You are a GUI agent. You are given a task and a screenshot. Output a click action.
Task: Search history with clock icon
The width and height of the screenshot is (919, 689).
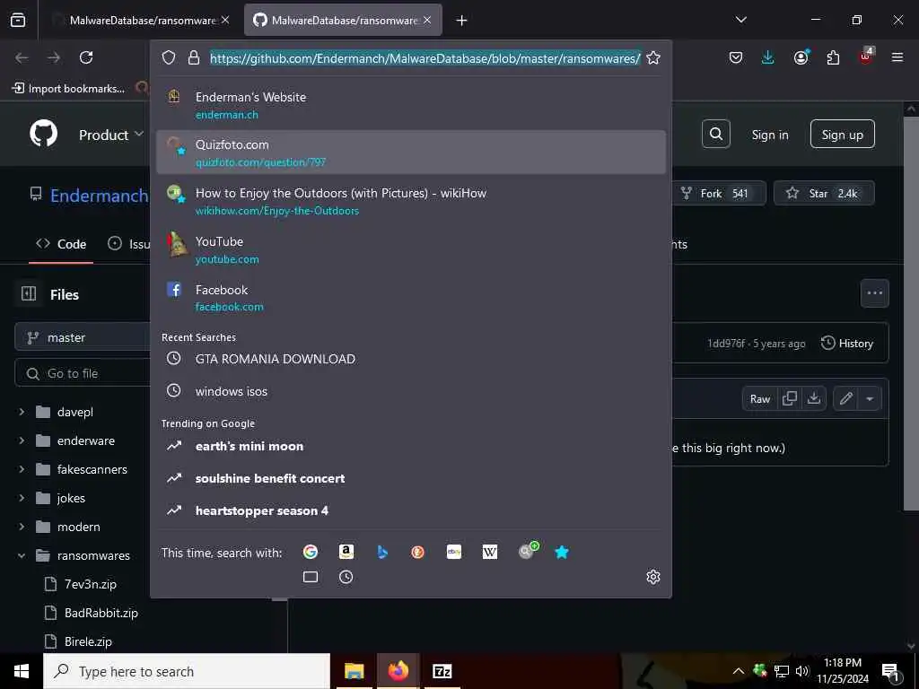point(346,577)
